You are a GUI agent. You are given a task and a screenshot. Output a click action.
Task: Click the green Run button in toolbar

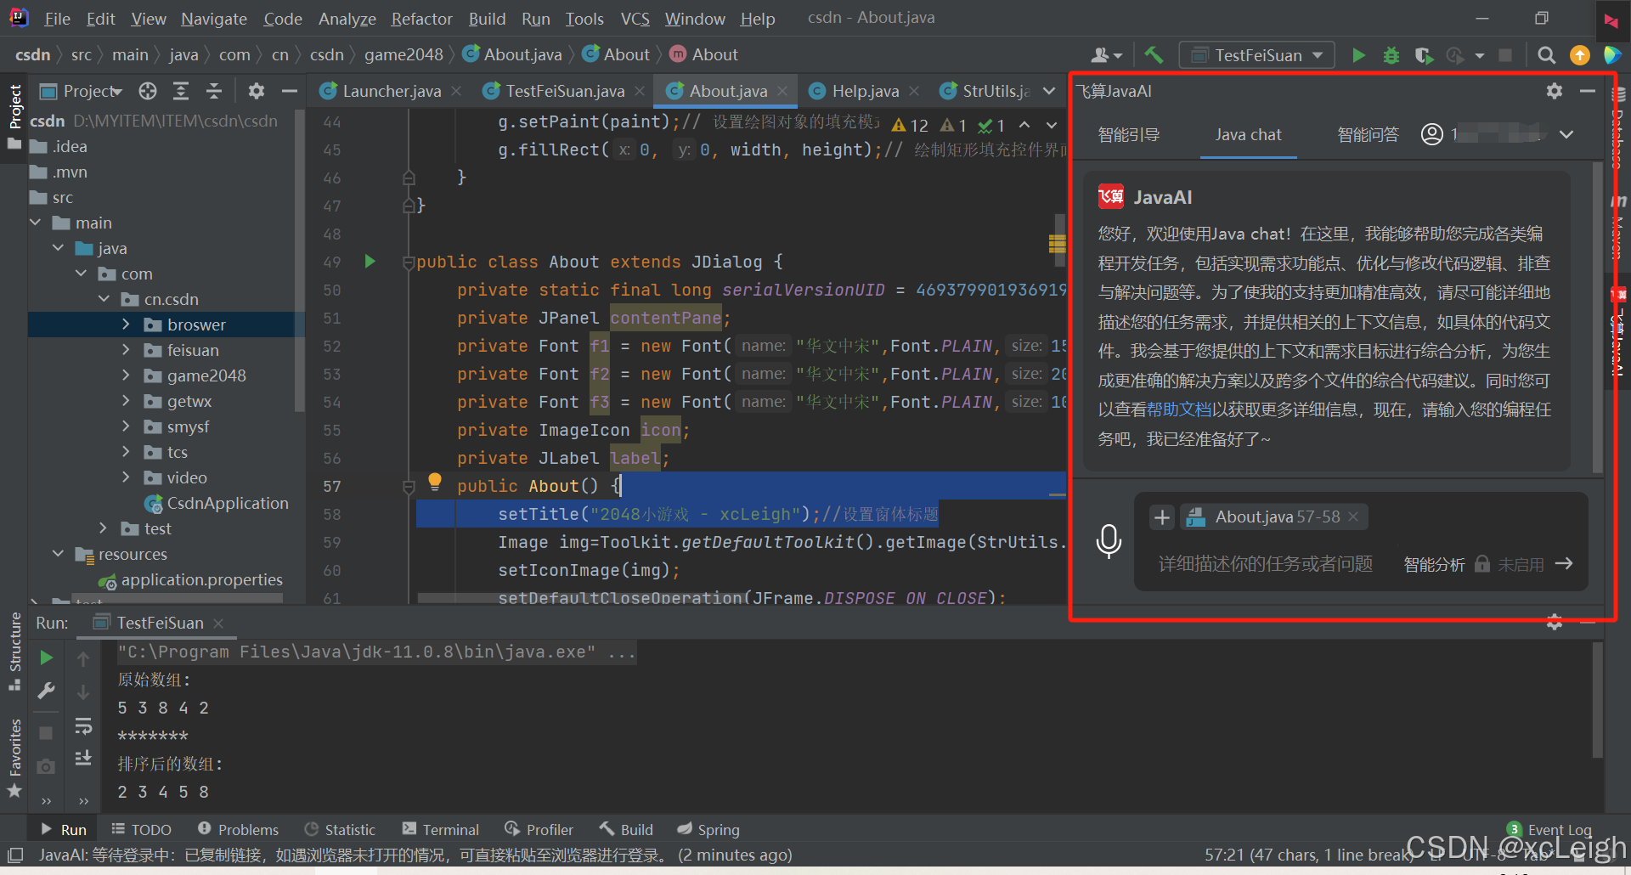click(1358, 55)
